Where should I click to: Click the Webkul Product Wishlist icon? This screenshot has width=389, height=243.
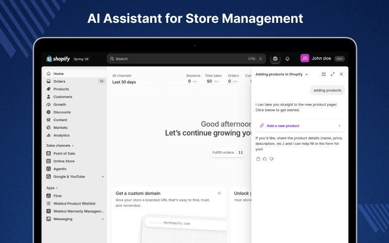click(x=49, y=203)
